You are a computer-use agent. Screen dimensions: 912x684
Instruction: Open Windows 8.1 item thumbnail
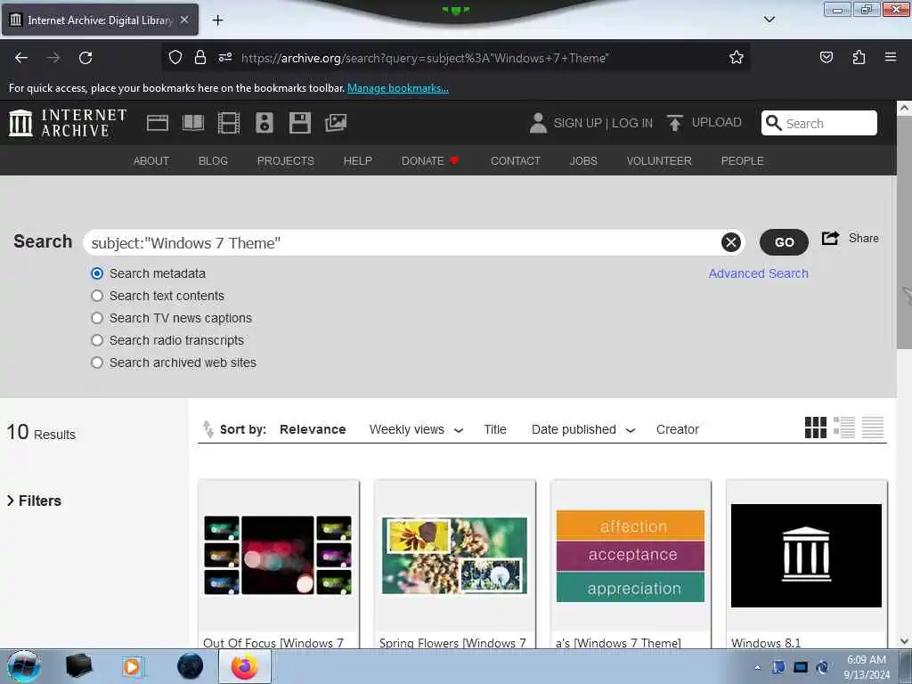[806, 556]
